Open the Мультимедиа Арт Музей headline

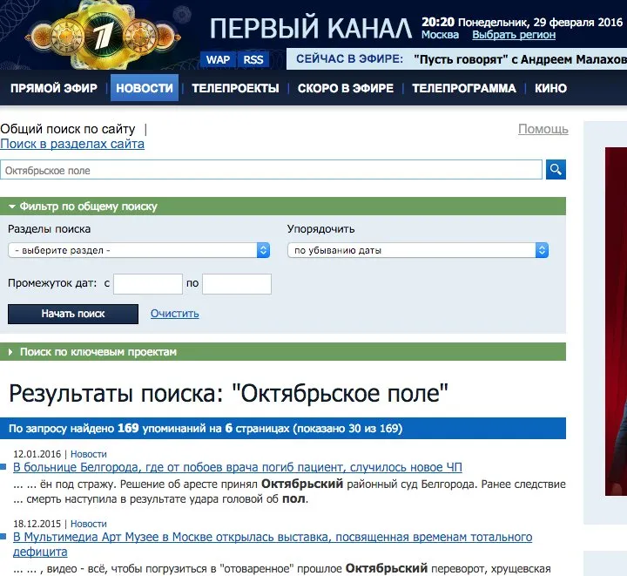pyautogui.click(x=273, y=544)
